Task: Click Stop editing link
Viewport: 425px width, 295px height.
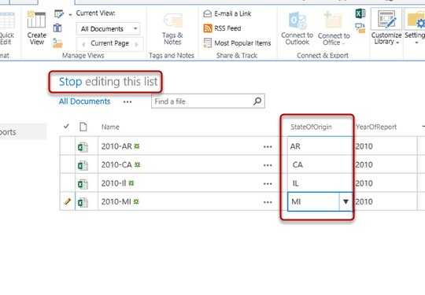Action: pos(71,82)
